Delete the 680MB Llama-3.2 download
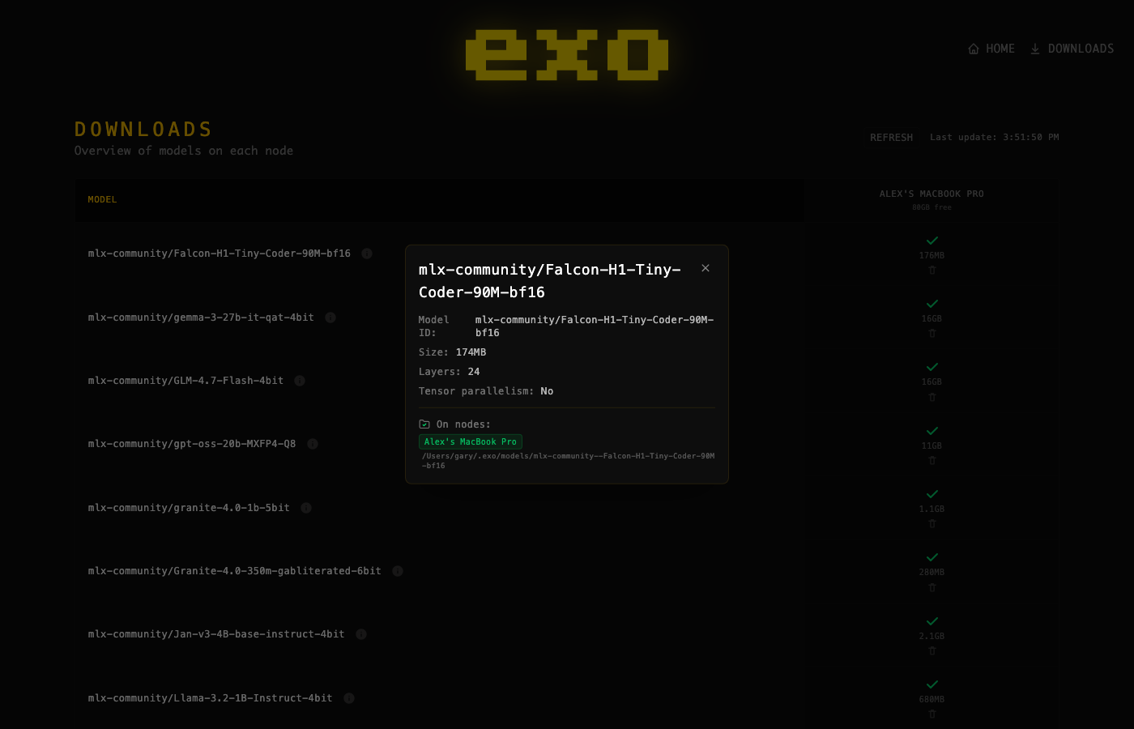The width and height of the screenshot is (1134, 729). [932, 714]
